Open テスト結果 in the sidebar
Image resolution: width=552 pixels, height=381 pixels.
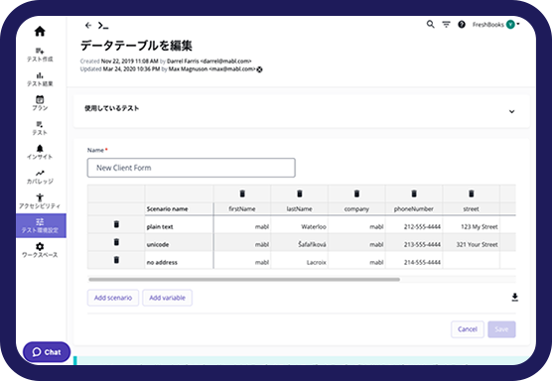click(40, 79)
